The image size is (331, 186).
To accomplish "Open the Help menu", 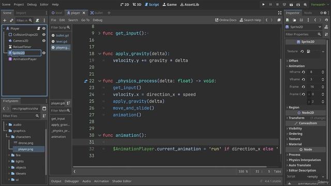I will 55,5.
